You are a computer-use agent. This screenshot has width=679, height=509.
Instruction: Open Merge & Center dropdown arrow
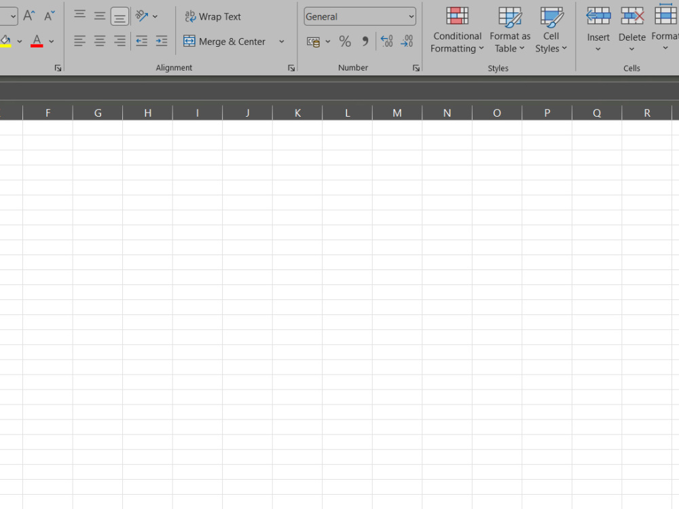click(282, 41)
